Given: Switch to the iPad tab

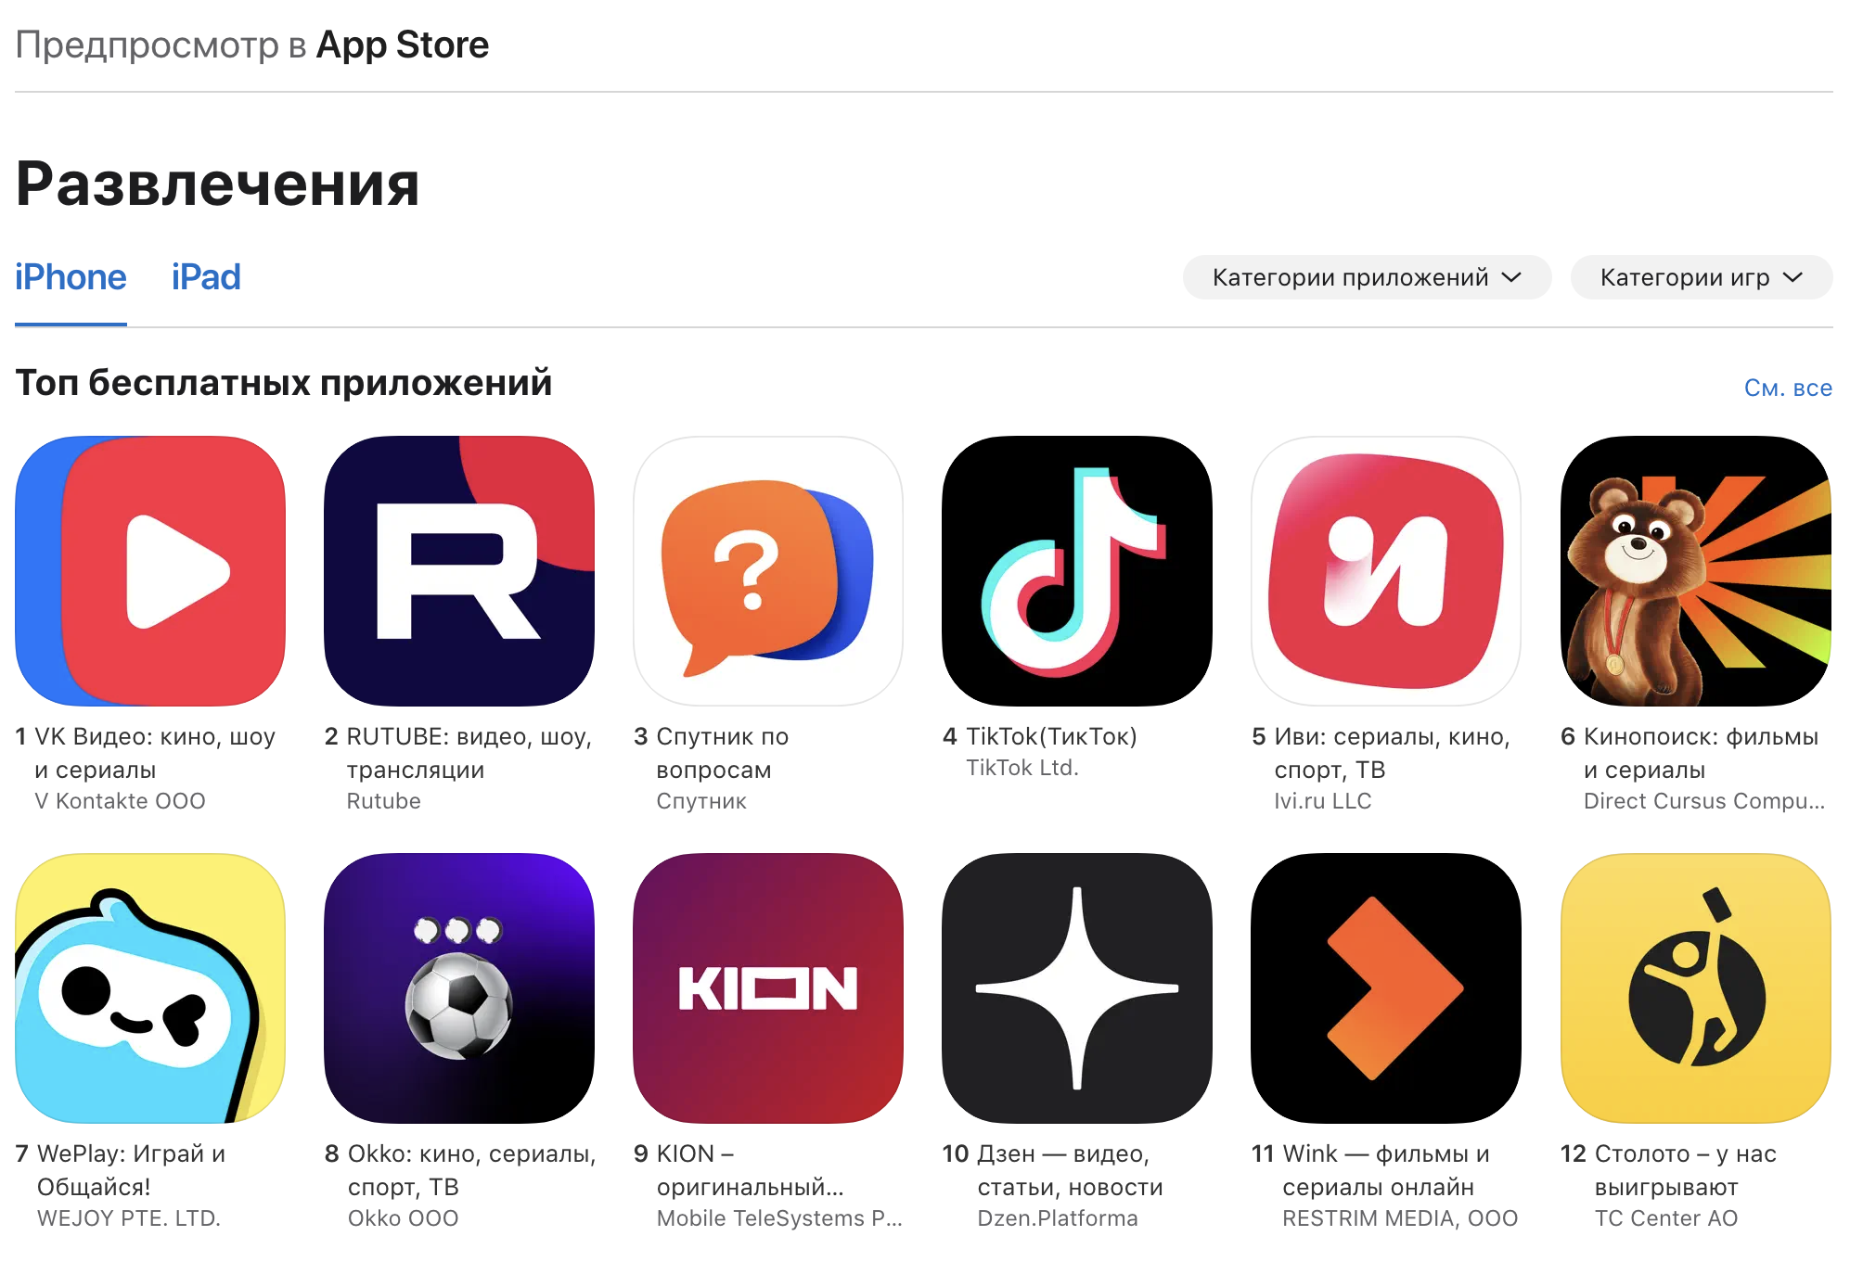Looking at the screenshot, I should [x=206, y=277].
